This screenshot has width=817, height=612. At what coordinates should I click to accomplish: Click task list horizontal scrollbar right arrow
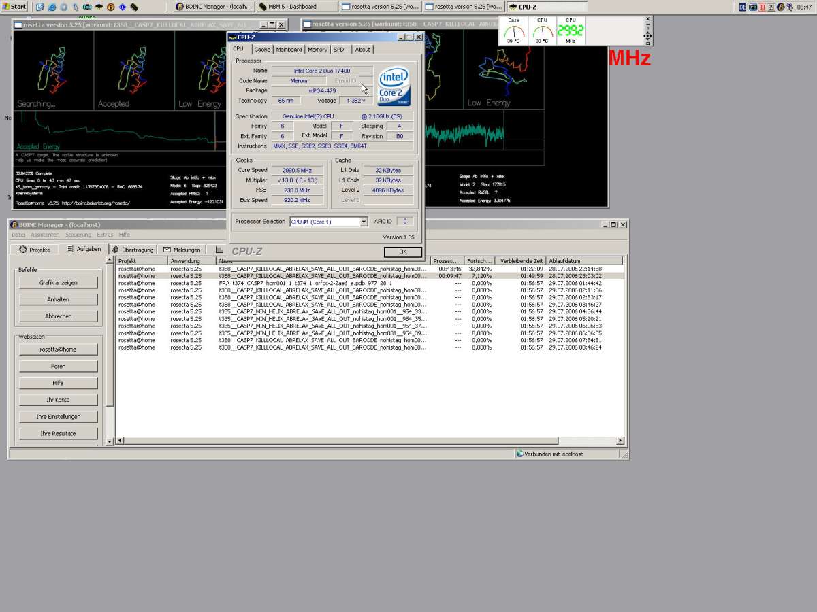[620, 441]
